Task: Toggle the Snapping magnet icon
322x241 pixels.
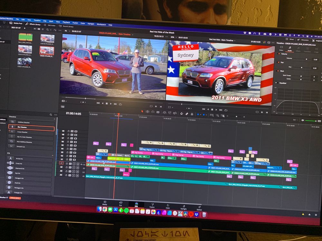Action: click(182, 113)
